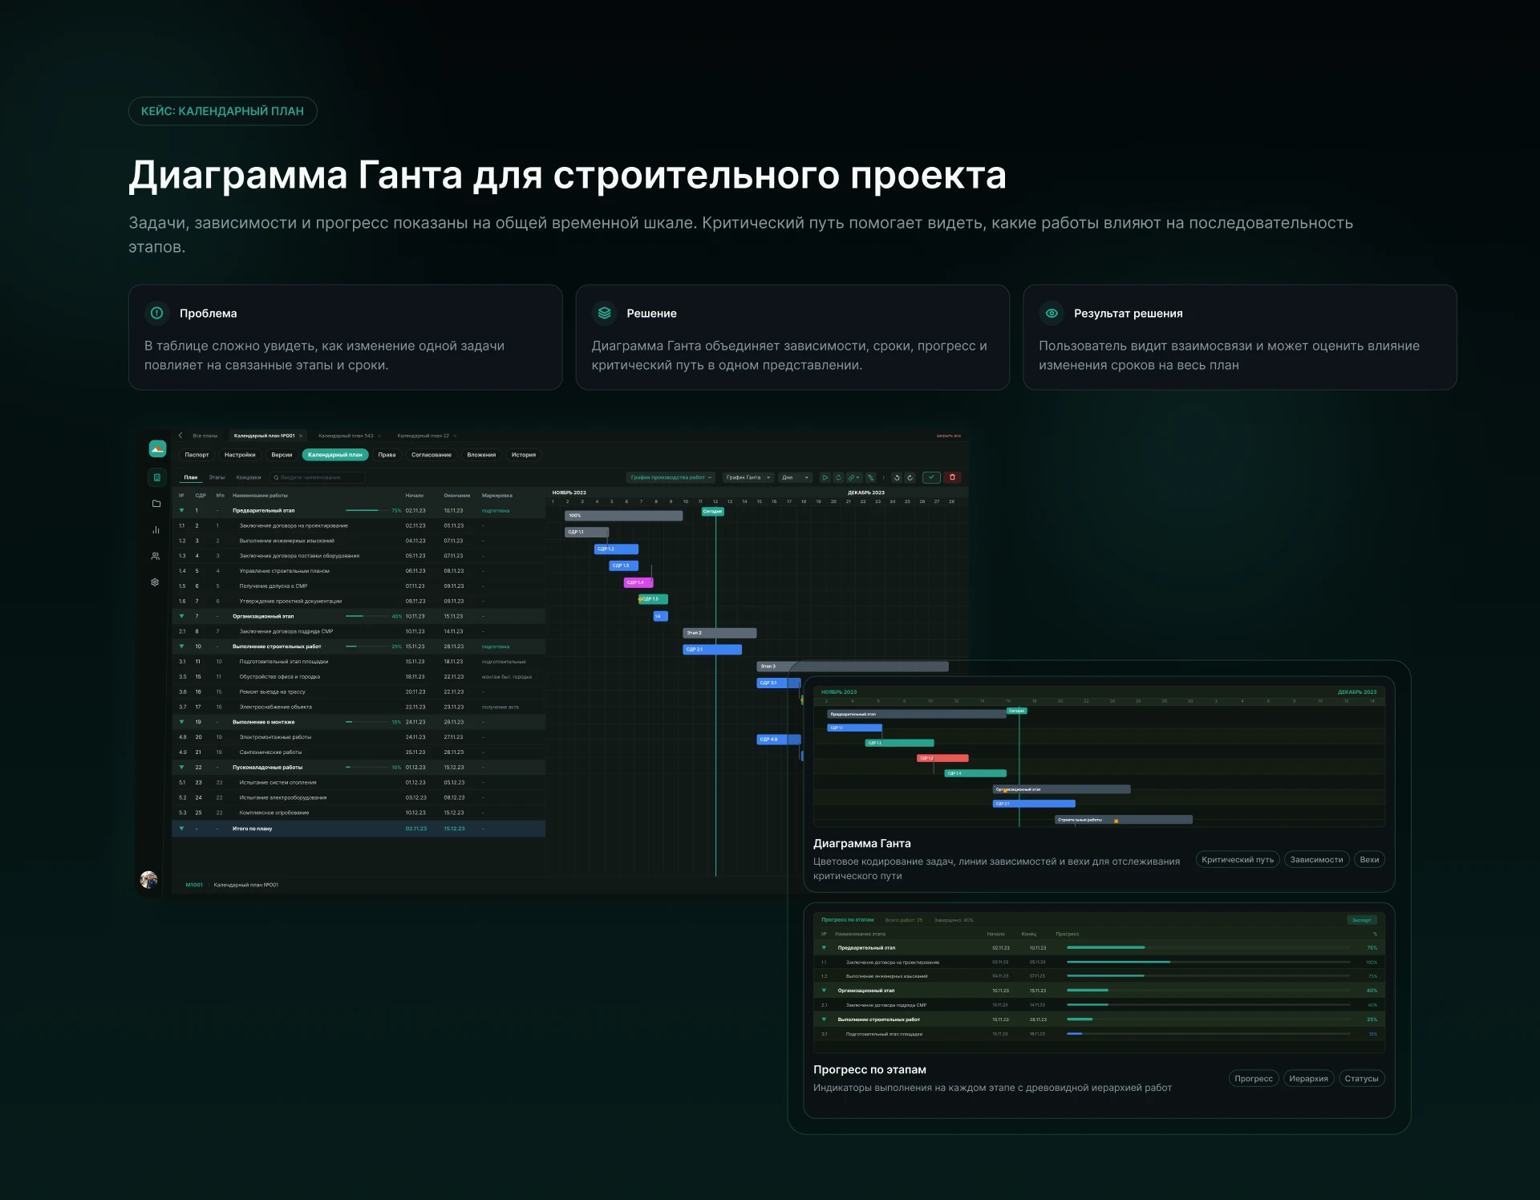The height and width of the screenshot is (1200, 1540).
Task: Click the redo arrow icon in toolbar
Action: [910, 477]
